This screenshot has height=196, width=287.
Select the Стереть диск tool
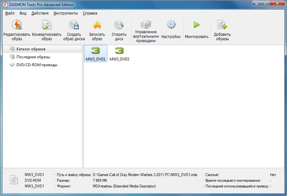coord(119,31)
